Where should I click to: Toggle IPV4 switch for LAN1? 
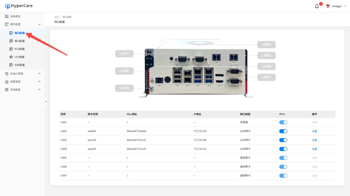click(x=283, y=122)
